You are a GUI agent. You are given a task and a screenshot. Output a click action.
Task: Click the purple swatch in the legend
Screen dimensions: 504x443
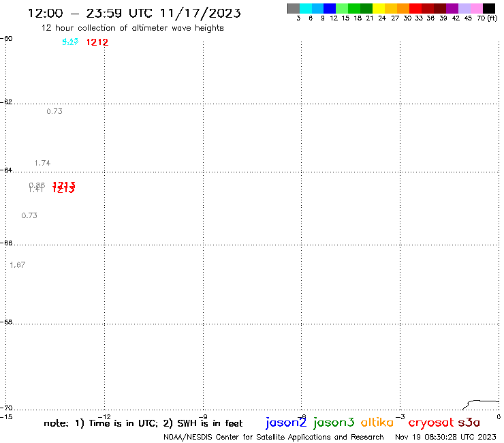coord(452,8)
